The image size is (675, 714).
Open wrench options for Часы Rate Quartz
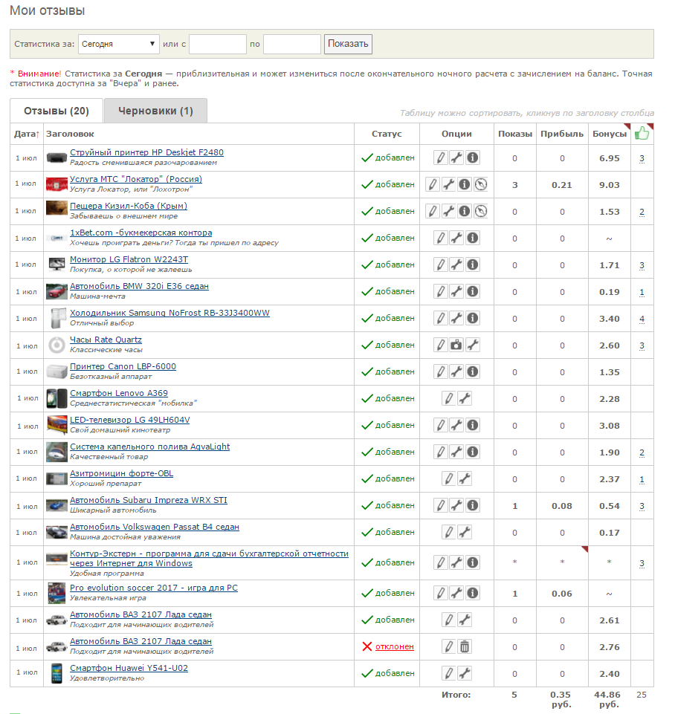point(473,345)
